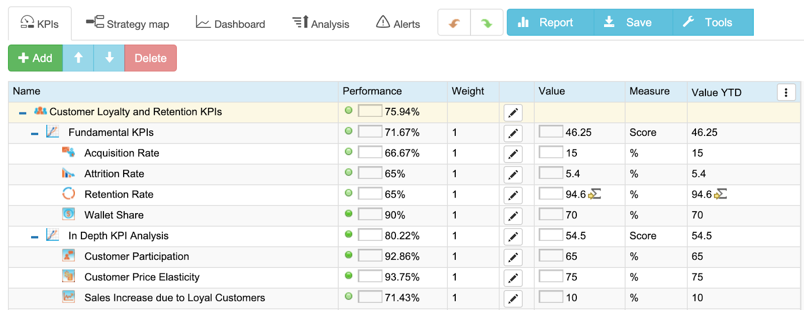Open the Dashboard tab
Screen dimensions: 804x310
[x=231, y=24]
